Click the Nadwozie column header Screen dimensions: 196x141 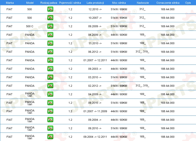point(143,3)
